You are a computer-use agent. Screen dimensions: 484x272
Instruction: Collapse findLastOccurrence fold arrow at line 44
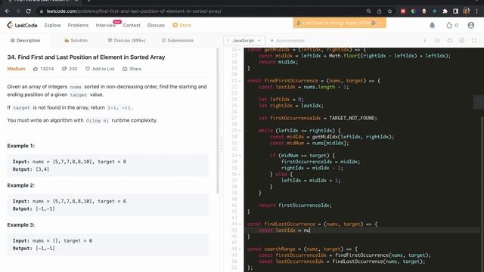[240, 224]
